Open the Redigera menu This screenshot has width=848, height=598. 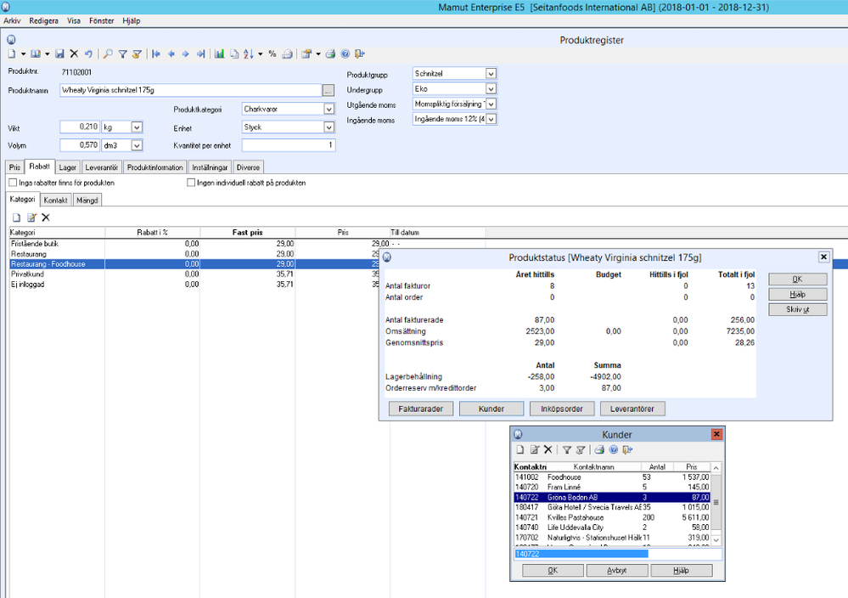tap(43, 20)
